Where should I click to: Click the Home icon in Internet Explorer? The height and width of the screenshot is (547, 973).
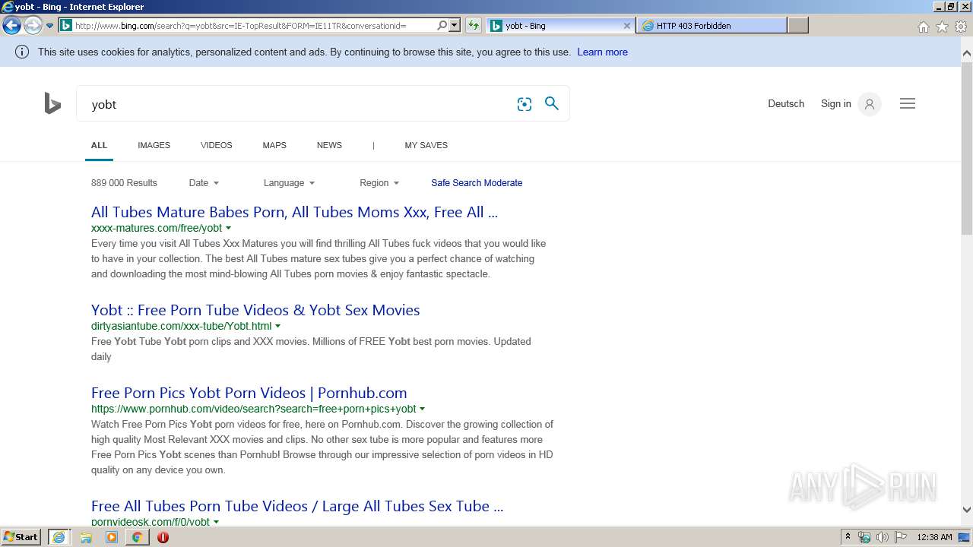(923, 27)
